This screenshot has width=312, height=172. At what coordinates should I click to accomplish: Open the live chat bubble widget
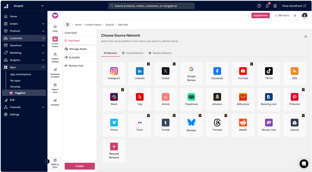(x=304, y=164)
